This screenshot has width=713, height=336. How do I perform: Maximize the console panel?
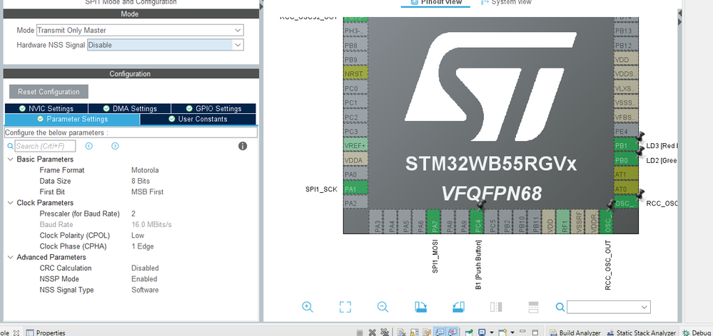535,332
